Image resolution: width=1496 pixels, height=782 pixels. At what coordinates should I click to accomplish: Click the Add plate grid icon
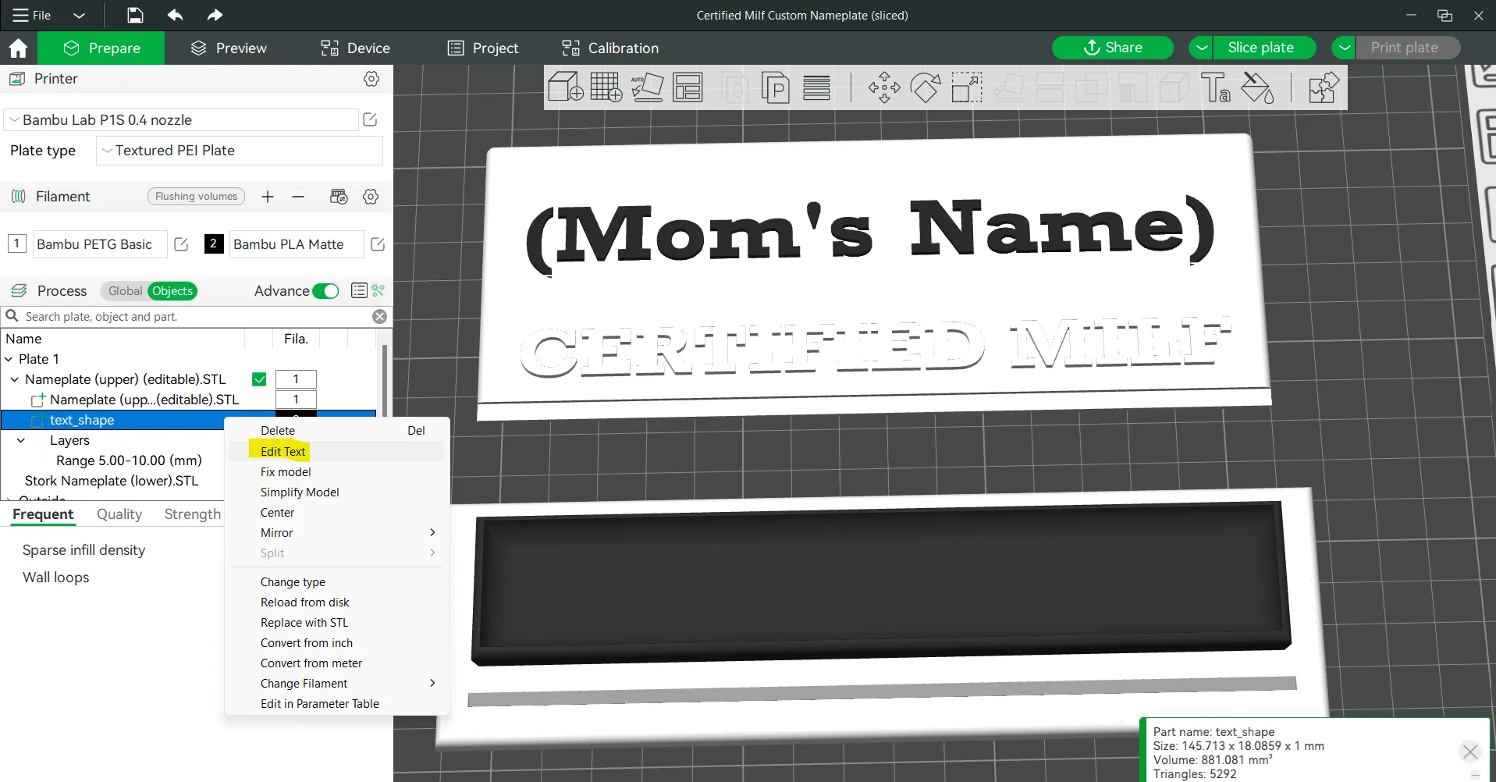point(606,87)
